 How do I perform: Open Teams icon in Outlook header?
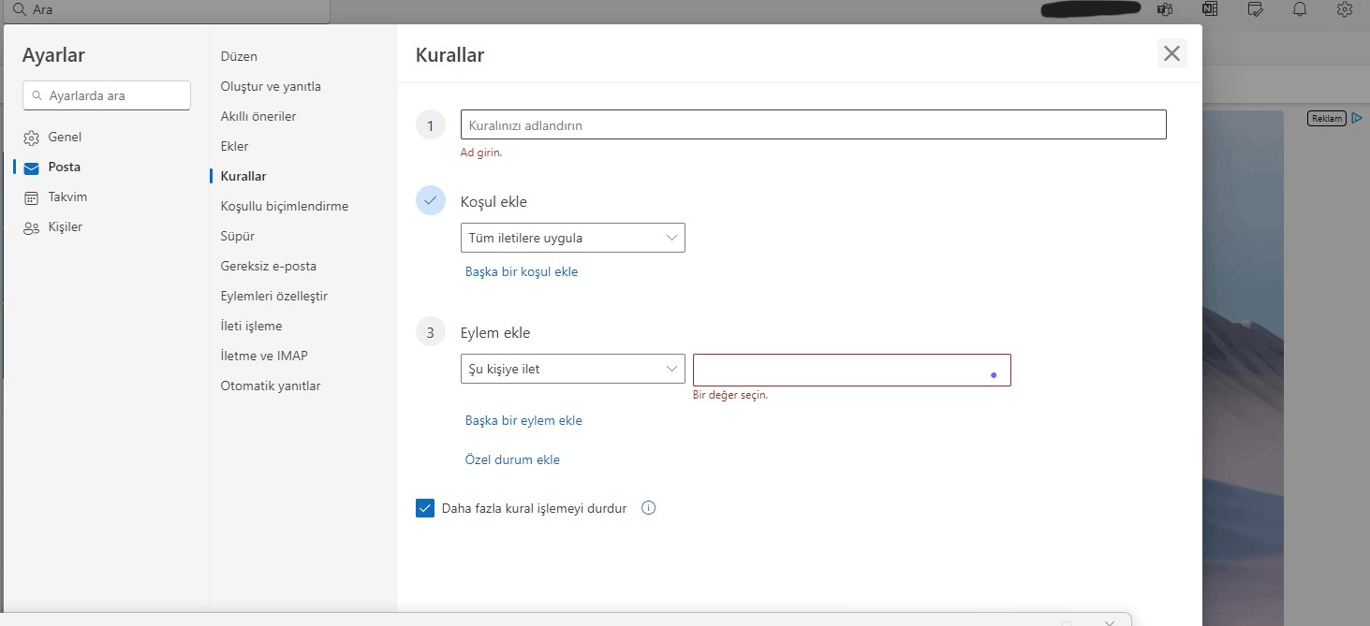click(1165, 9)
